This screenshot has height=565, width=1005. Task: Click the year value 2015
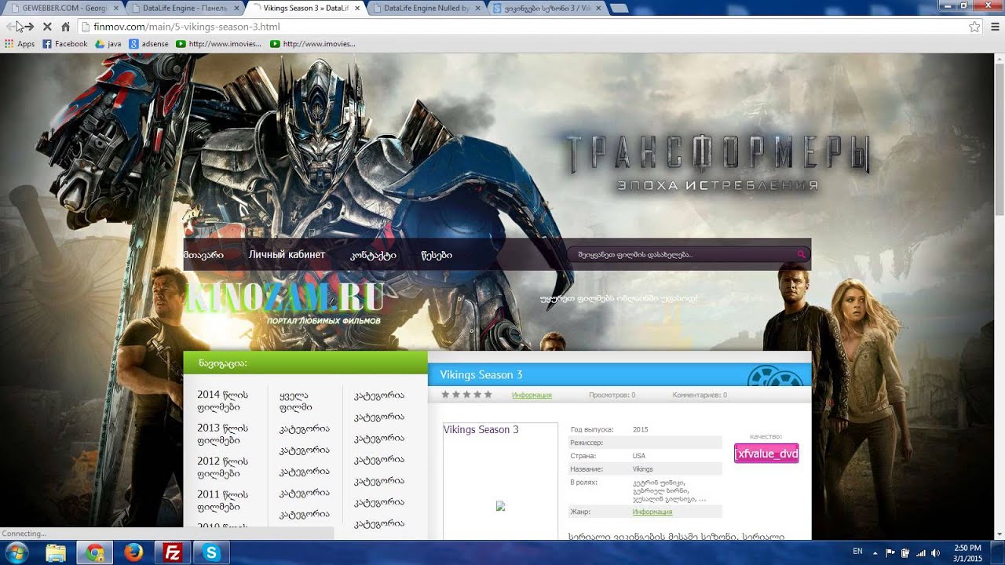point(640,430)
